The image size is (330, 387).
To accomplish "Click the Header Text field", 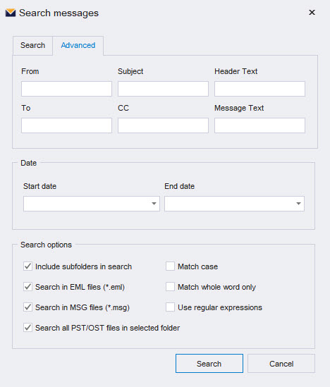I will 259,89.
